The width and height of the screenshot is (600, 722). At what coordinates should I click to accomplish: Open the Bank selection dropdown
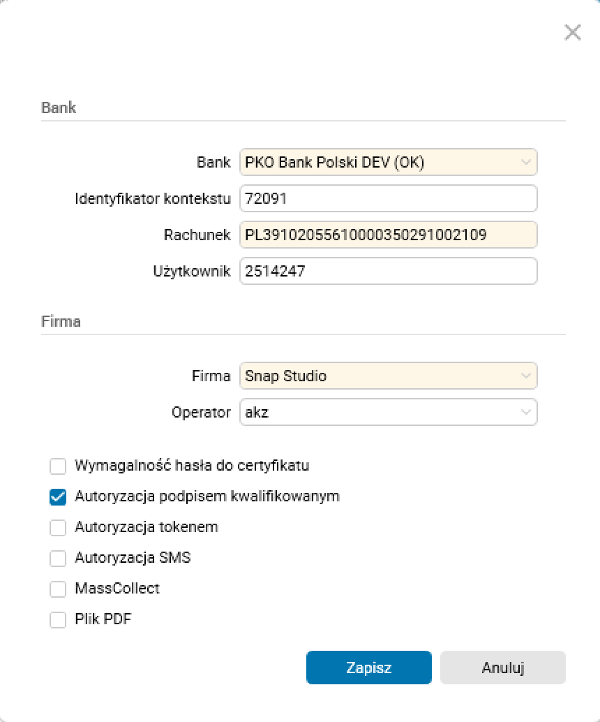388,162
